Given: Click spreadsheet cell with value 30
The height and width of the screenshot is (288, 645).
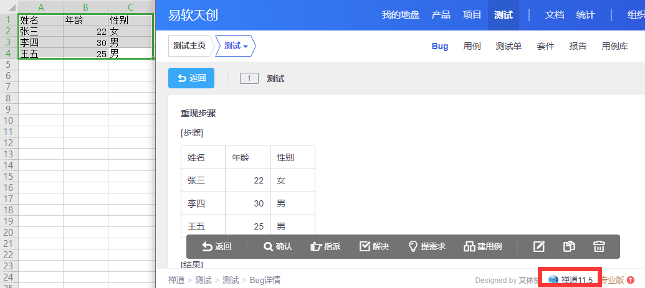Looking at the screenshot, I should coord(85,42).
